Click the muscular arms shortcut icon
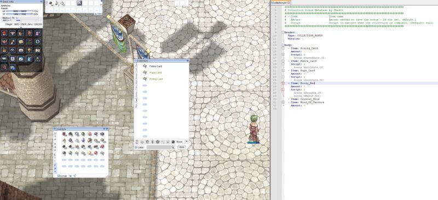 pyautogui.click(x=12, y=33)
